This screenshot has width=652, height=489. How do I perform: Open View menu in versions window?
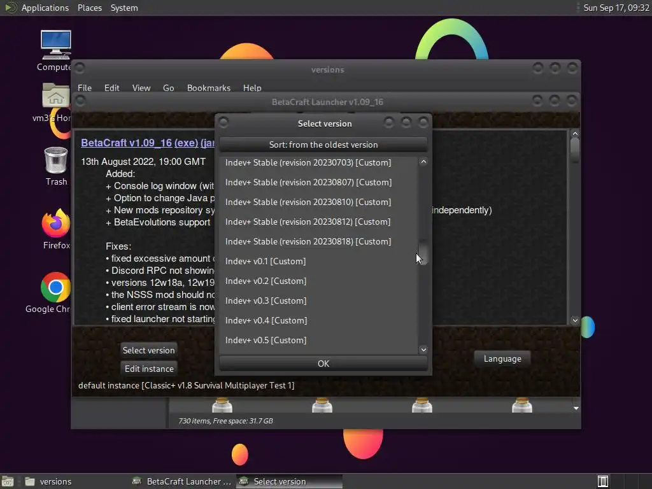pos(141,88)
